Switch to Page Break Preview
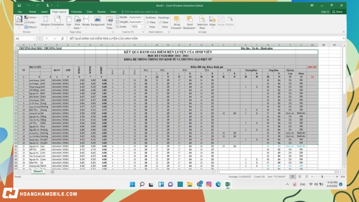The image size is (359, 202). point(307,176)
